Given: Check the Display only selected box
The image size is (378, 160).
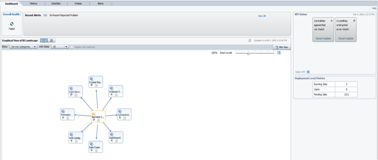Looking at the screenshot, I should pyautogui.click(x=72, y=47).
